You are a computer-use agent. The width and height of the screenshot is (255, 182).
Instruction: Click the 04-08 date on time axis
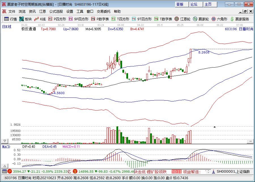pyautogui.click(x=121, y=25)
